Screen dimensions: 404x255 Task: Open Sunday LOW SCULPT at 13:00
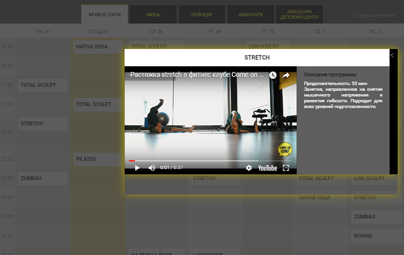coord(376,180)
